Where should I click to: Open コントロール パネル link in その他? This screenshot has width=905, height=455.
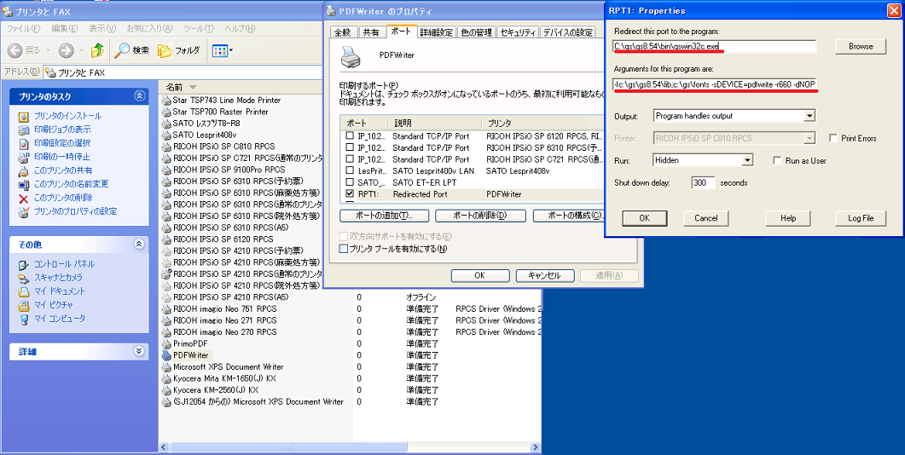click(x=64, y=264)
